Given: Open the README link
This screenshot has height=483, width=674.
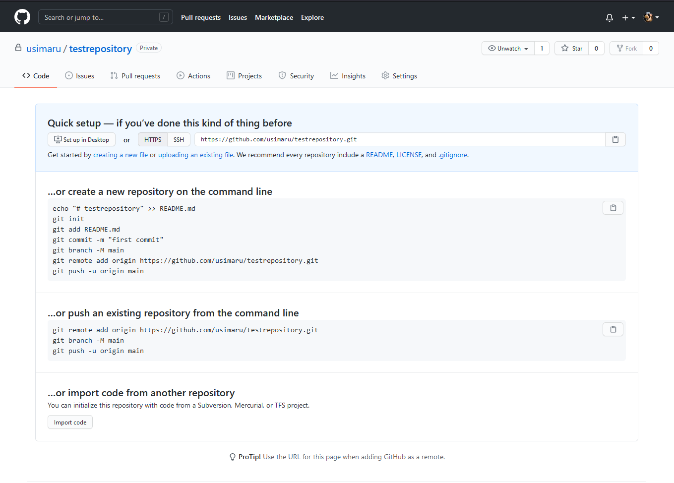Looking at the screenshot, I should [x=379, y=155].
